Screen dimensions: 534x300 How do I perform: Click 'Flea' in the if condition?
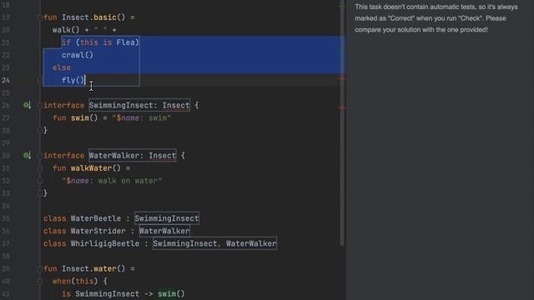[125, 42]
